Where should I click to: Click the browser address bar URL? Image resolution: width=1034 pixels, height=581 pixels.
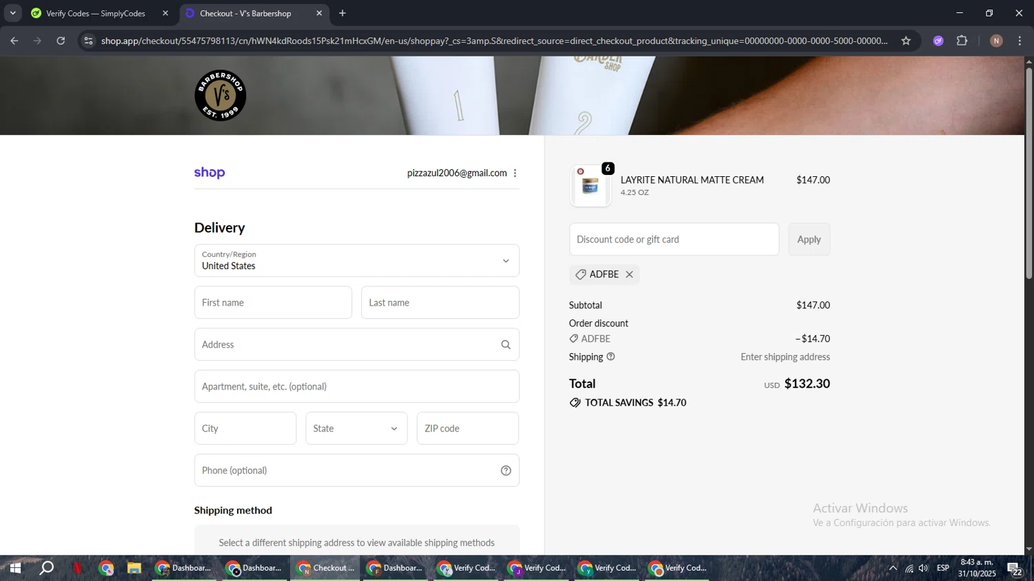click(x=494, y=41)
